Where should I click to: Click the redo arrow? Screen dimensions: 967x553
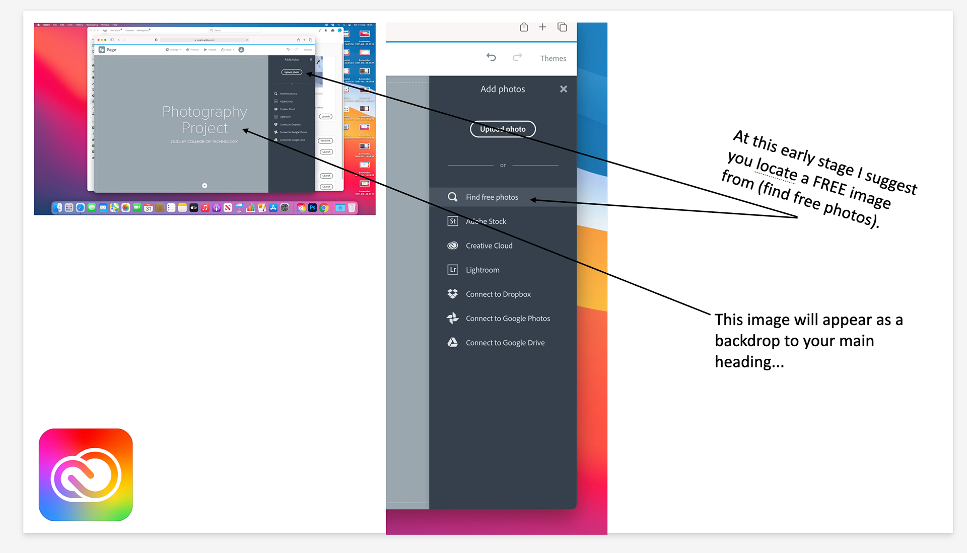point(517,57)
